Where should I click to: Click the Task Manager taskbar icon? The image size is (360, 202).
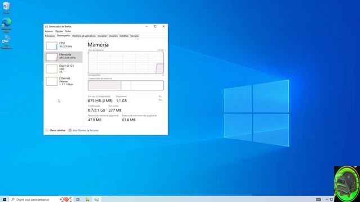pos(97,200)
